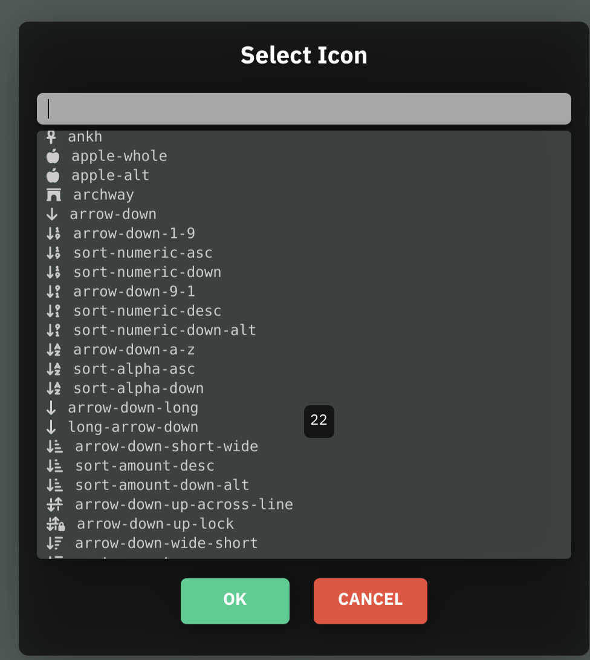Viewport: 590px width, 660px height.
Task: Select the sort-numeric-asc list entry
Action: [x=129, y=253]
